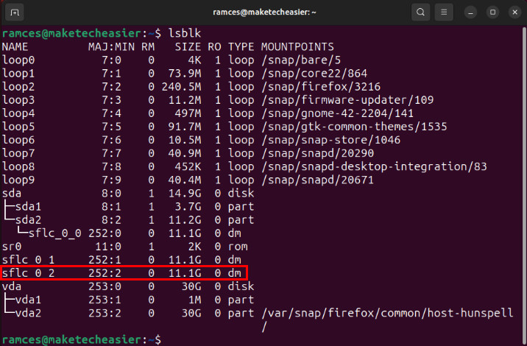
Task: Click the sflc_0_2 device name
Action: [28, 273]
